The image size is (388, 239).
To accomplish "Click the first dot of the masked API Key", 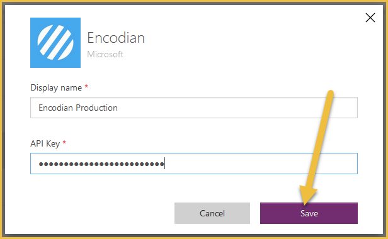I will [41, 164].
